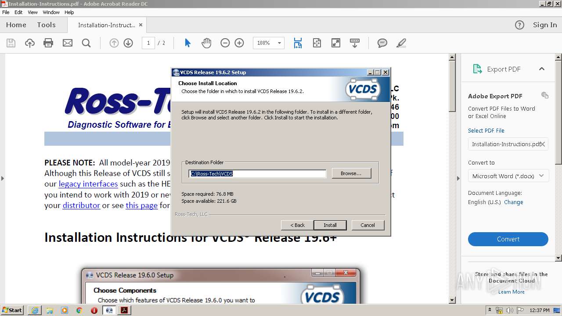Click Select PDF File link
562x316 pixels.
(486, 130)
